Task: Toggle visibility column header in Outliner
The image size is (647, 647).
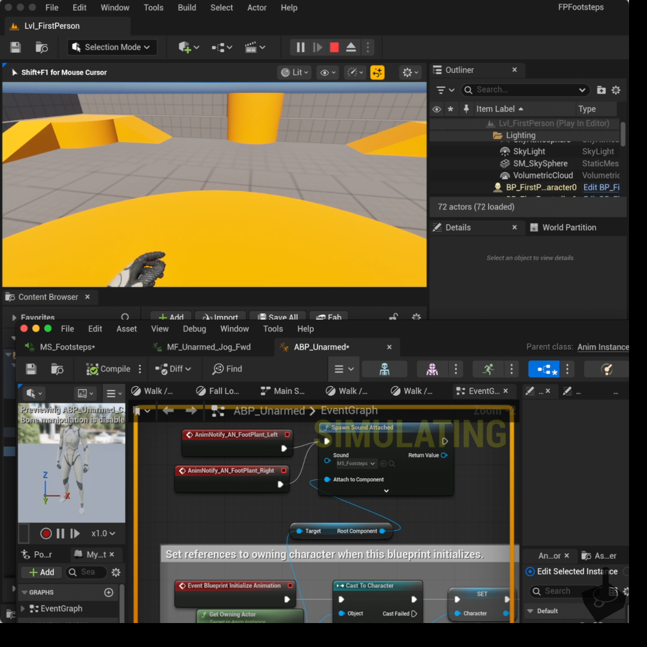Action: click(437, 110)
